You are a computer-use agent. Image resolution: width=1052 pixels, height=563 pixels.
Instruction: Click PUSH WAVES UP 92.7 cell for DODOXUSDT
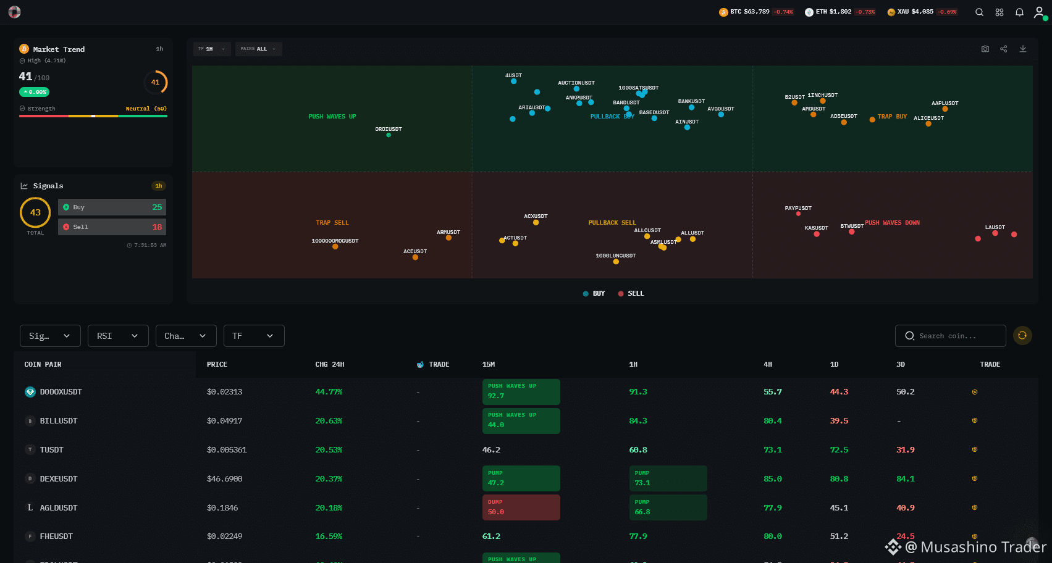tap(521, 392)
